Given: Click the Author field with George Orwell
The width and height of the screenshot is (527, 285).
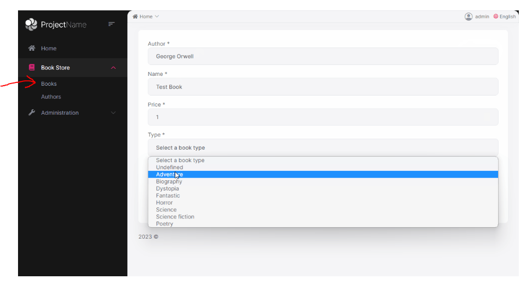Looking at the screenshot, I should coord(323,56).
